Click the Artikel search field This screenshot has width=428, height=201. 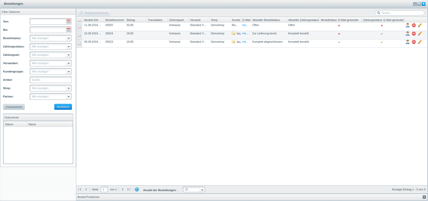tap(51, 80)
